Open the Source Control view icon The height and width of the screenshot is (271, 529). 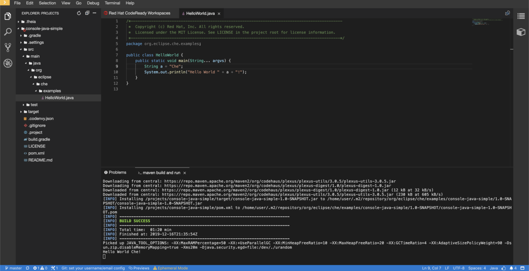7,47
